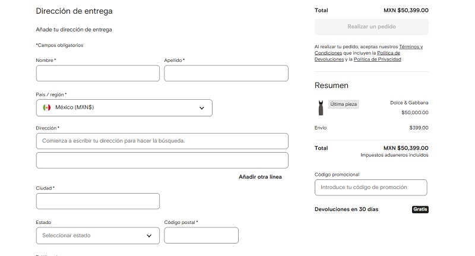Viewport: 475px width, 256px height.
Task: Click Añadir otra línea link
Action: (260, 177)
